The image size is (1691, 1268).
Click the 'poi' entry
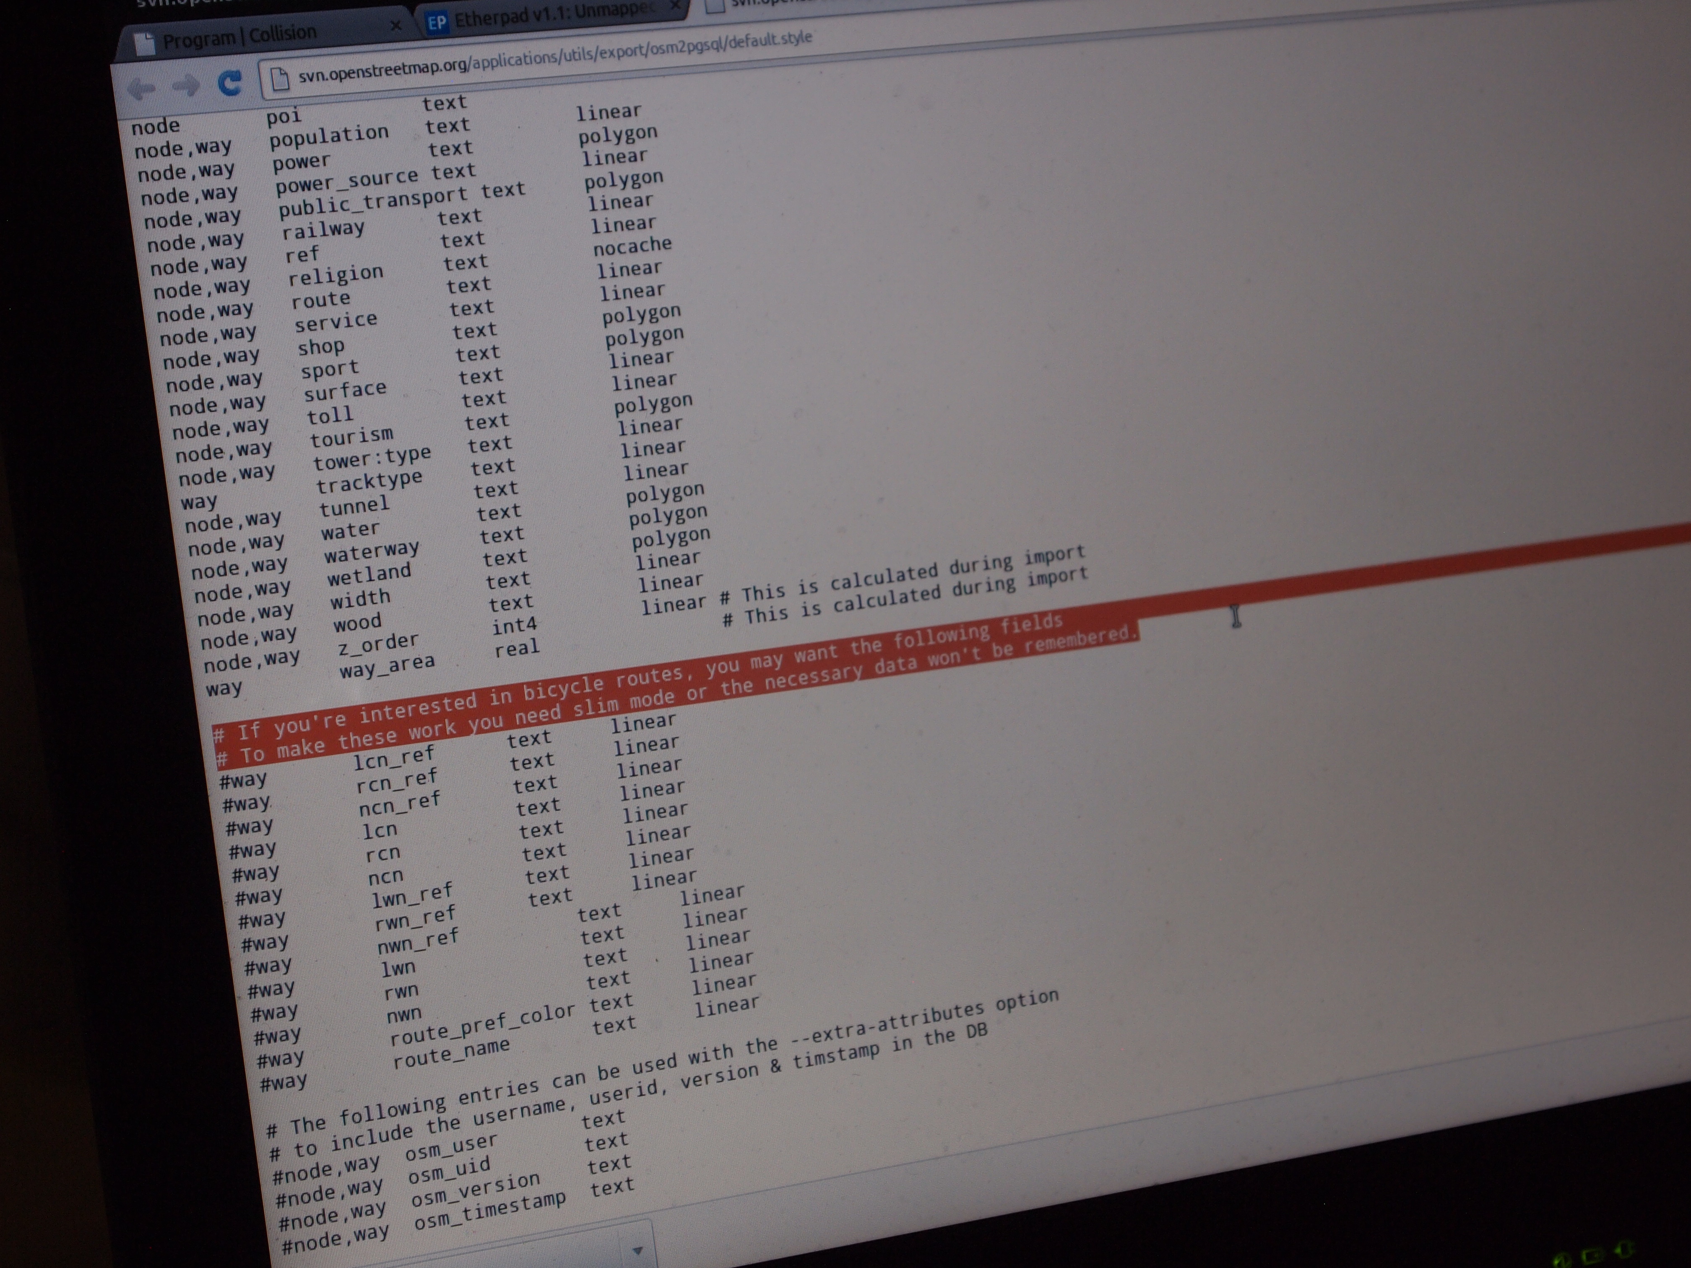point(284,117)
